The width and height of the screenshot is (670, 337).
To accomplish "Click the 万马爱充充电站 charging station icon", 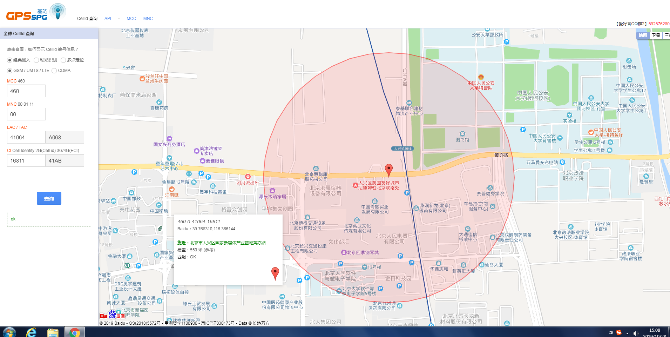I will [x=562, y=162].
